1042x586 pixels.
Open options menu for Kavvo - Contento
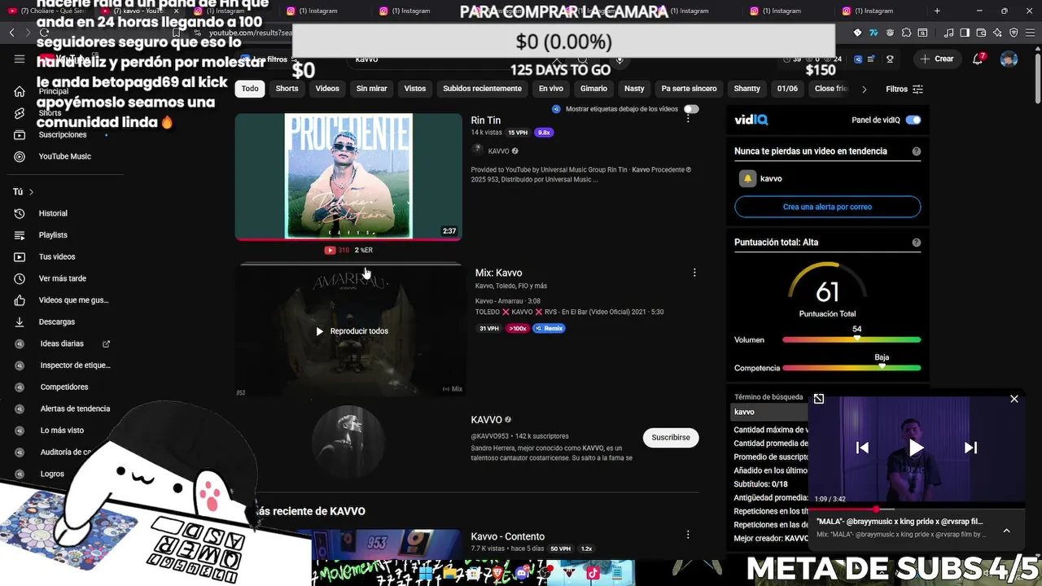(688, 535)
